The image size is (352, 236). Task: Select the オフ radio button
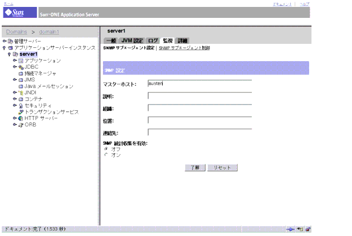[x=106, y=149]
